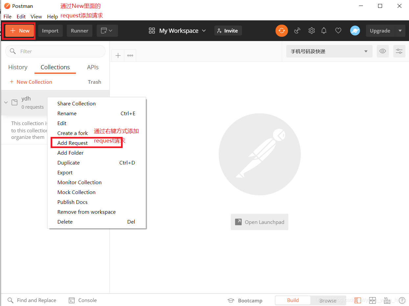Toggle the two-pane view icon
The width and height of the screenshot is (409, 306).
click(x=372, y=300)
